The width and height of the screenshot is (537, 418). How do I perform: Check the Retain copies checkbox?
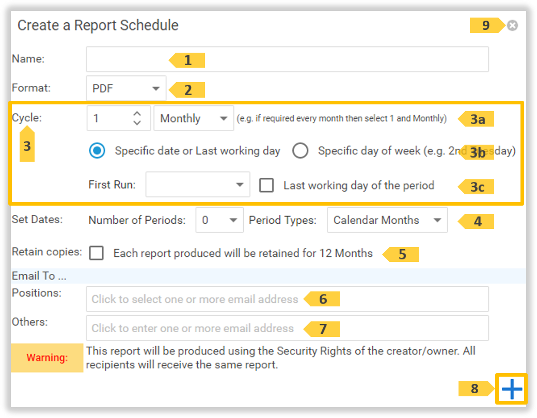coord(97,254)
